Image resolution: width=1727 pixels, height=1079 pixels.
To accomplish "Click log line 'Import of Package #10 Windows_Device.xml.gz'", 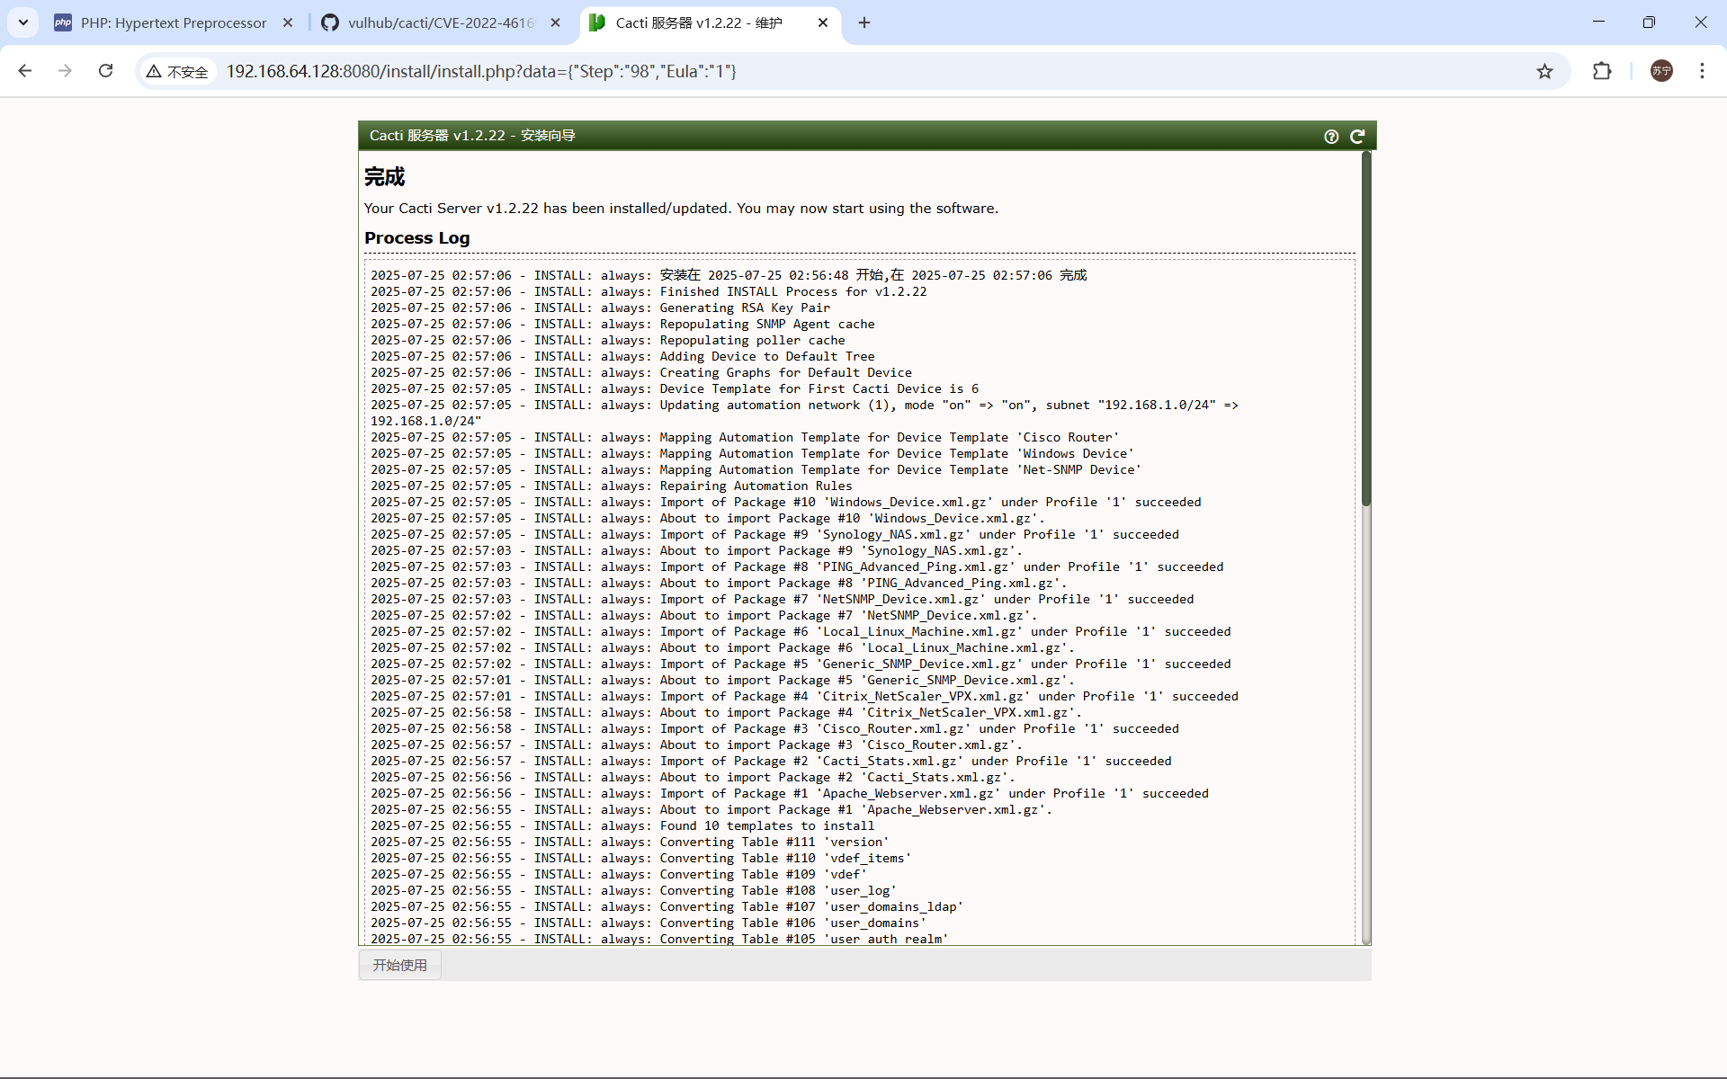I will coord(786,503).
